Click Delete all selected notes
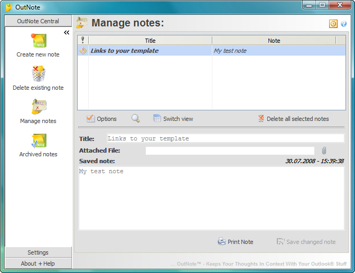Viewport: 355px width, 273px height. [x=293, y=119]
